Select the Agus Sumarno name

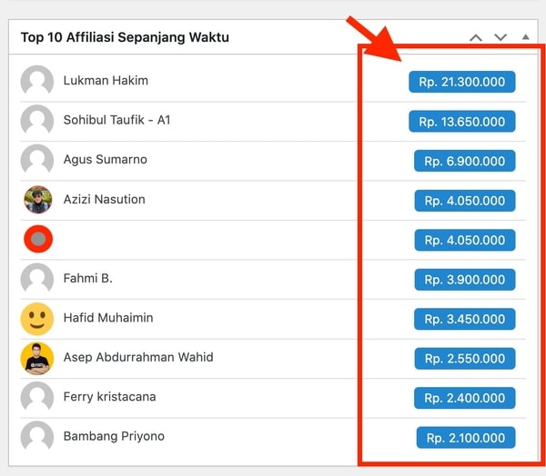coord(105,160)
